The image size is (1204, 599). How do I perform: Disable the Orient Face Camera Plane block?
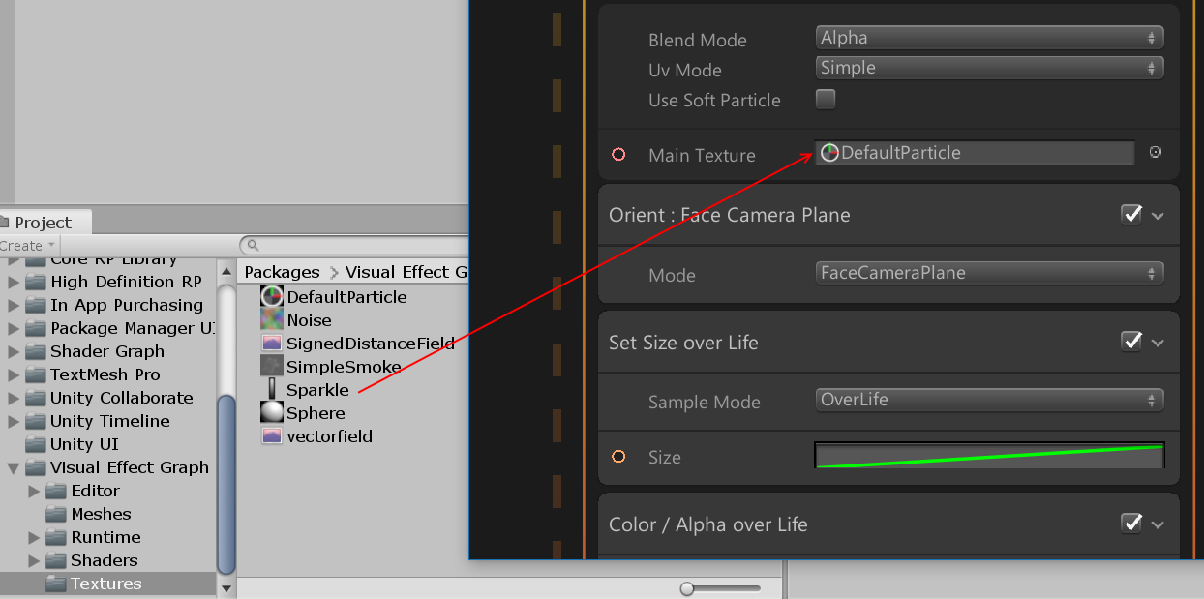pyautogui.click(x=1130, y=215)
